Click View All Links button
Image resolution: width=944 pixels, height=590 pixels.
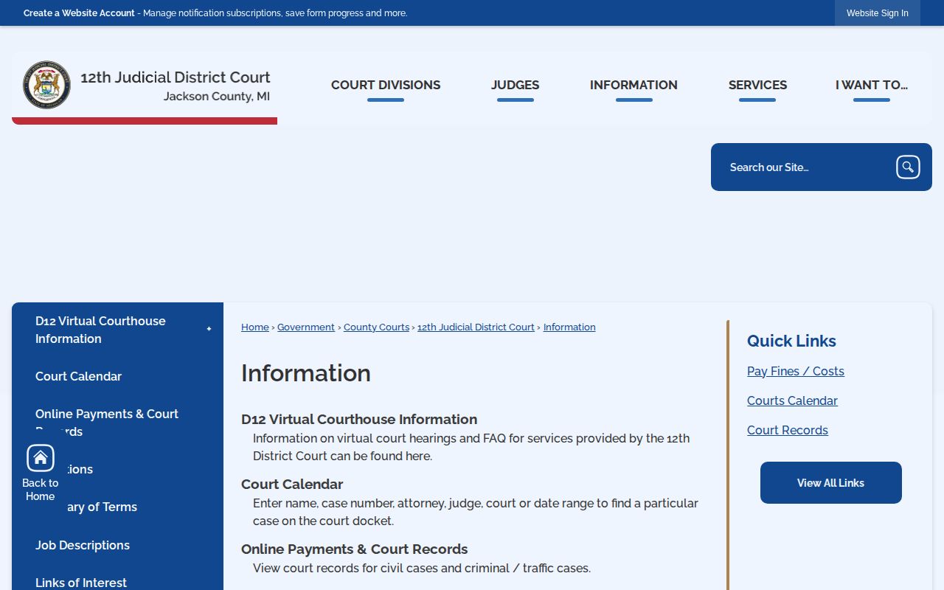click(x=831, y=483)
